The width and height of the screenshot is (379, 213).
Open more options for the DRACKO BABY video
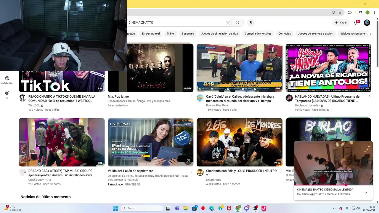coord(103,171)
